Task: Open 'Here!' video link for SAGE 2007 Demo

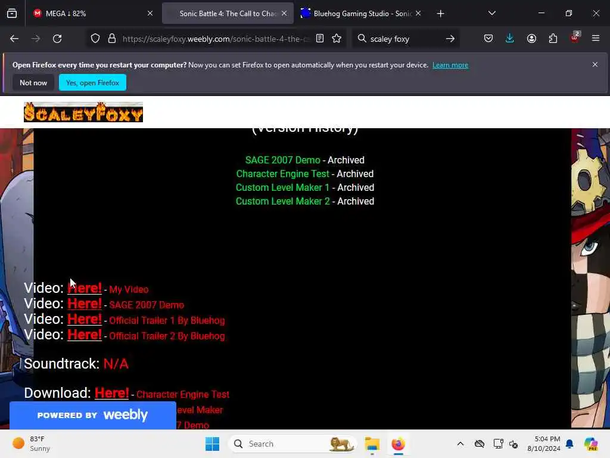Action: tap(85, 304)
